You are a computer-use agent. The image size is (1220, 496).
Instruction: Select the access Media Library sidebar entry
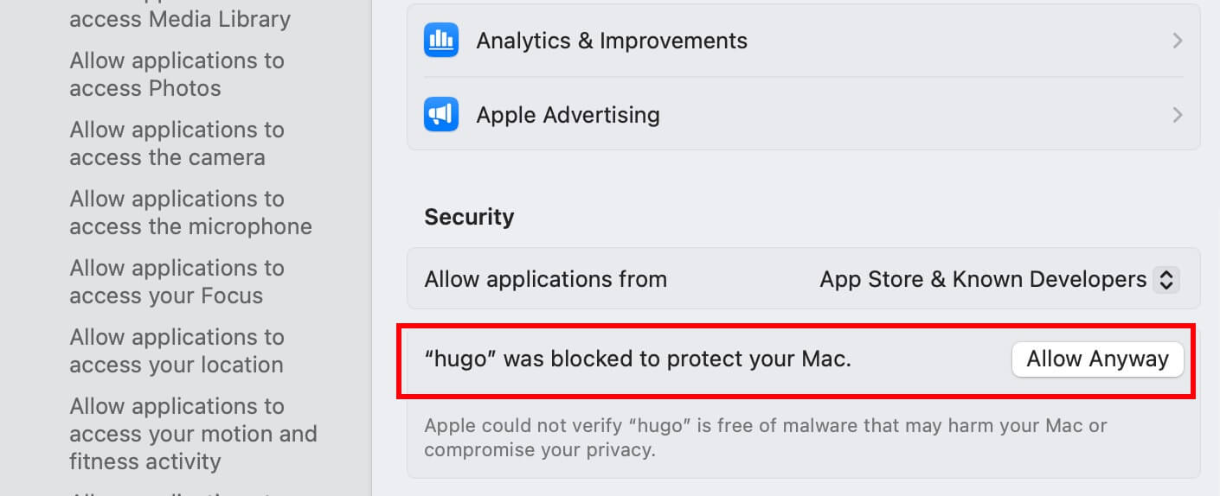[180, 18]
